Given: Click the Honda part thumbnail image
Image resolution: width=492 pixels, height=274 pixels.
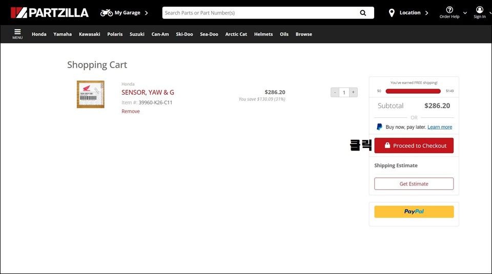Looking at the screenshot, I should click(x=90, y=94).
